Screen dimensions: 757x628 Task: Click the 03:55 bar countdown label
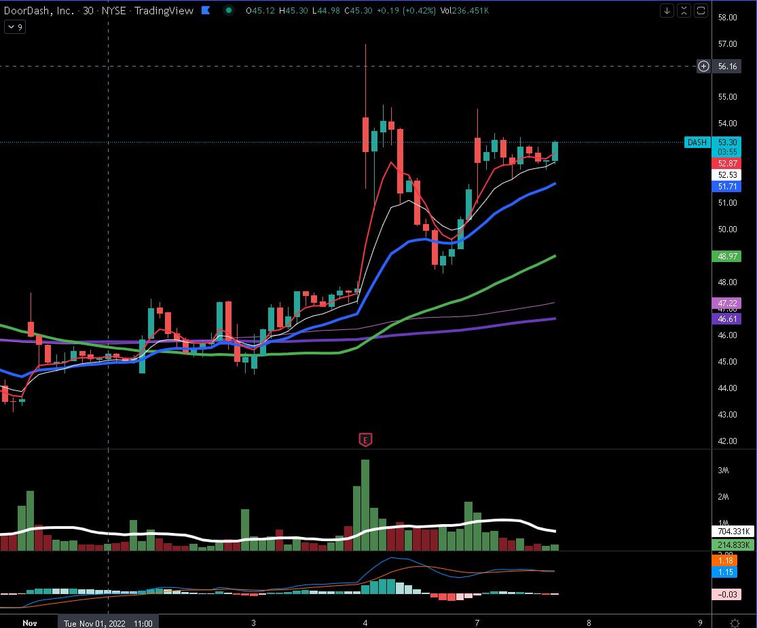point(727,151)
